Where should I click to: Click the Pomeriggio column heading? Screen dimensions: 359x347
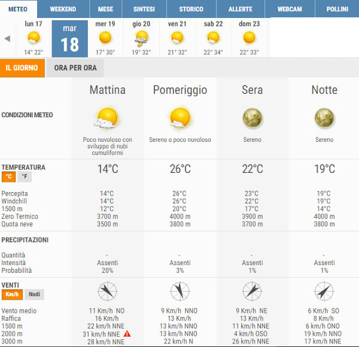[x=180, y=90]
